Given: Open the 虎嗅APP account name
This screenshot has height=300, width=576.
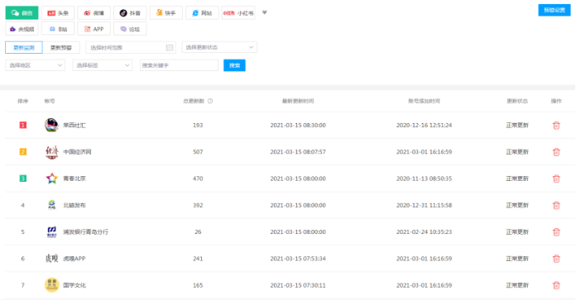Looking at the screenshot, I should click(74, 259).
